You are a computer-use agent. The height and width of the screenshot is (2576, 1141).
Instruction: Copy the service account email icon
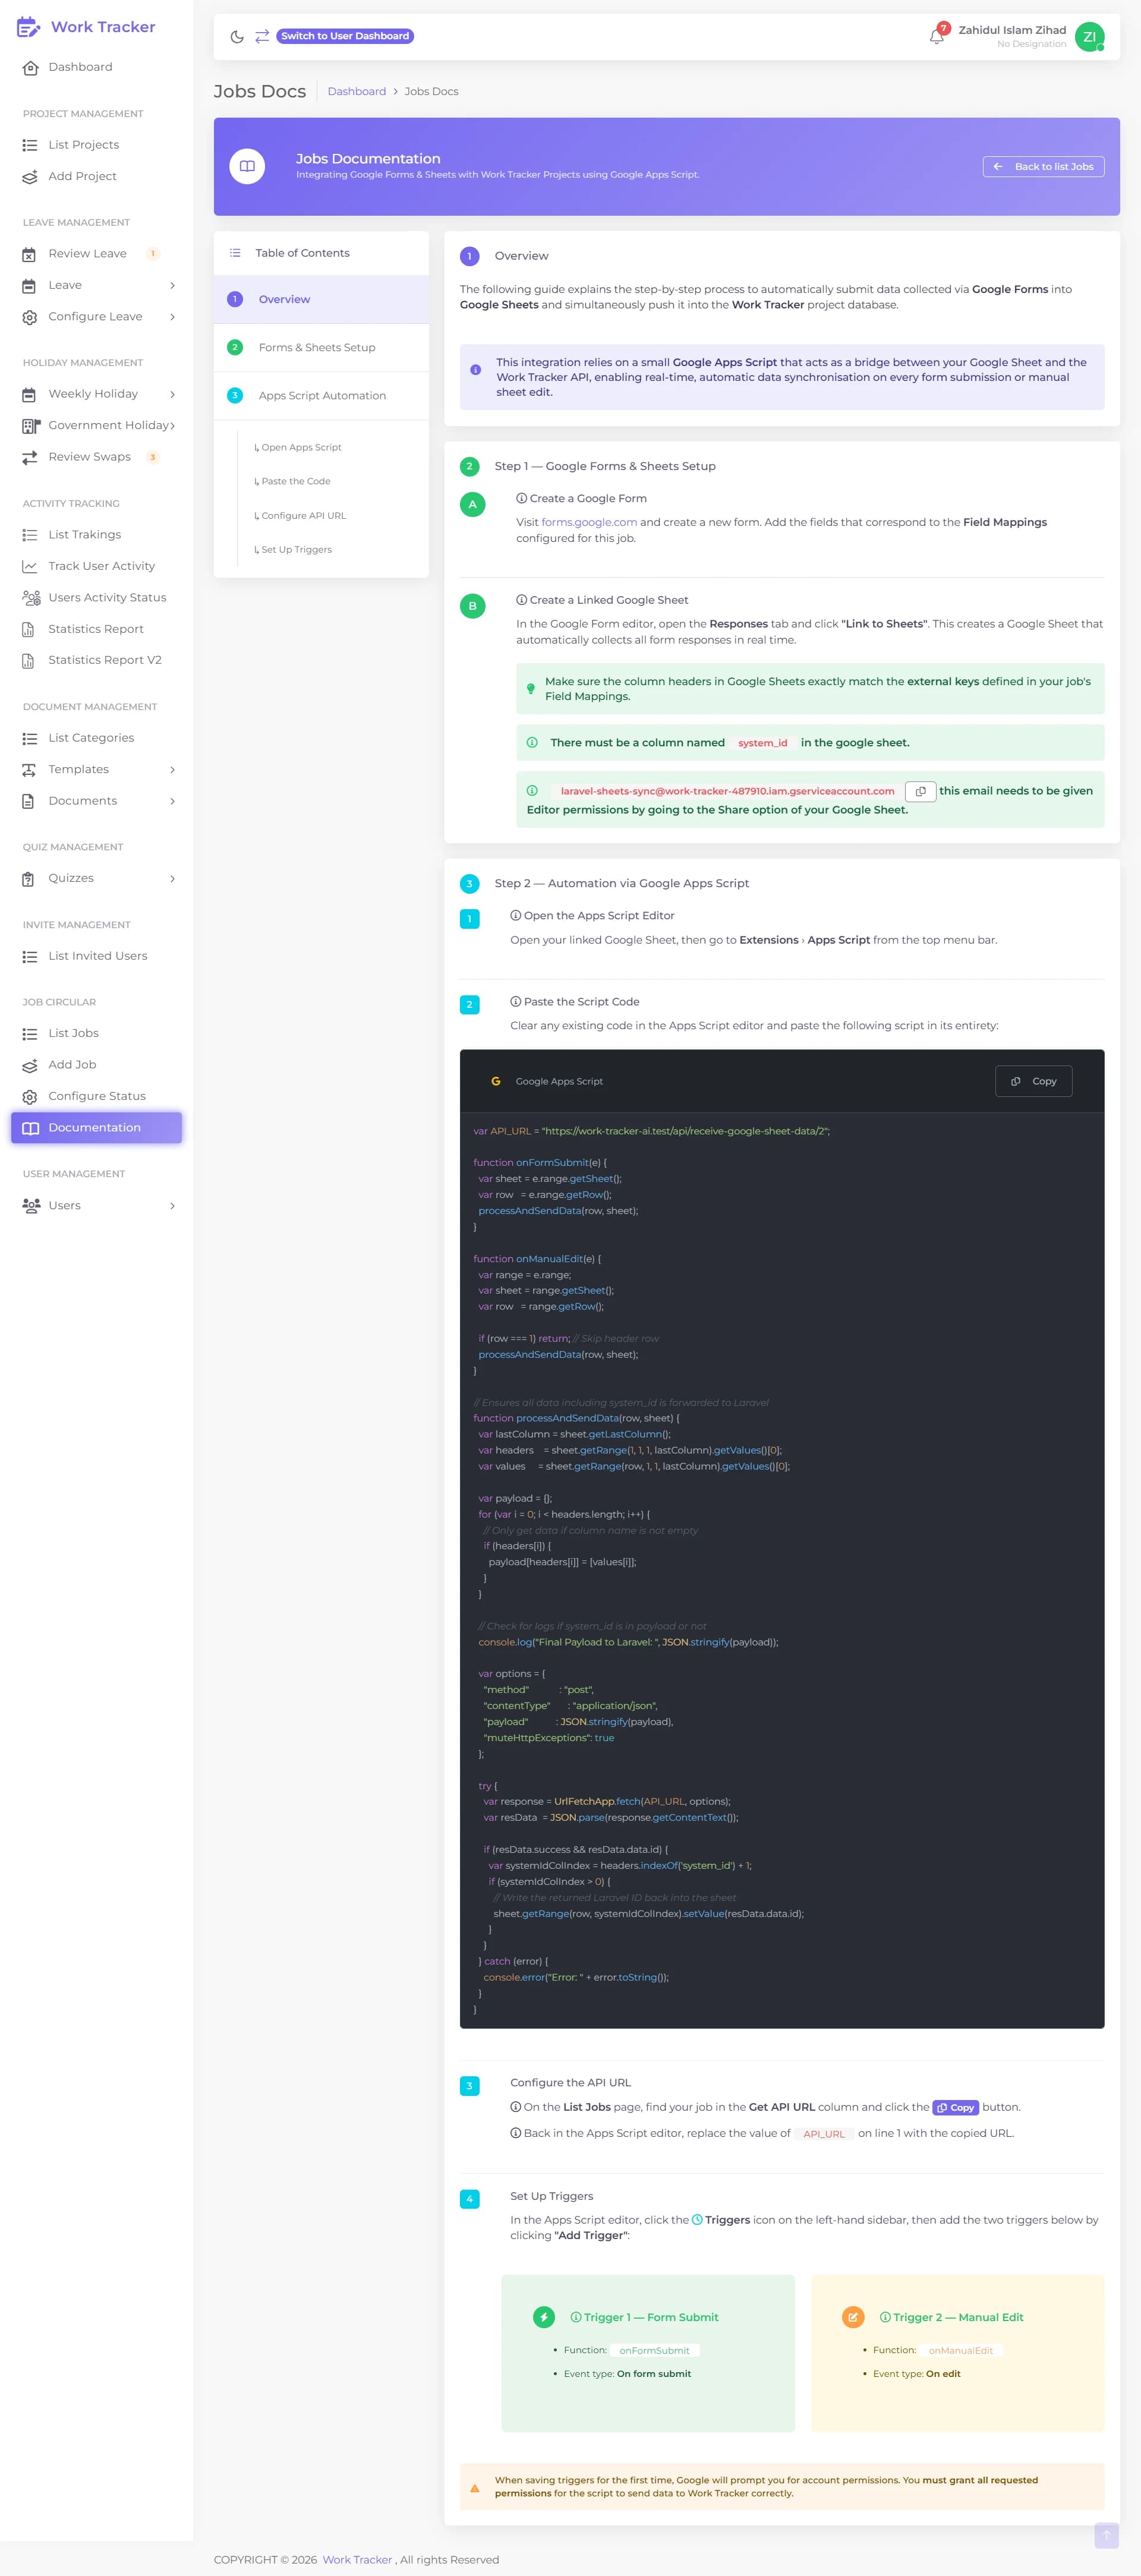920,791
